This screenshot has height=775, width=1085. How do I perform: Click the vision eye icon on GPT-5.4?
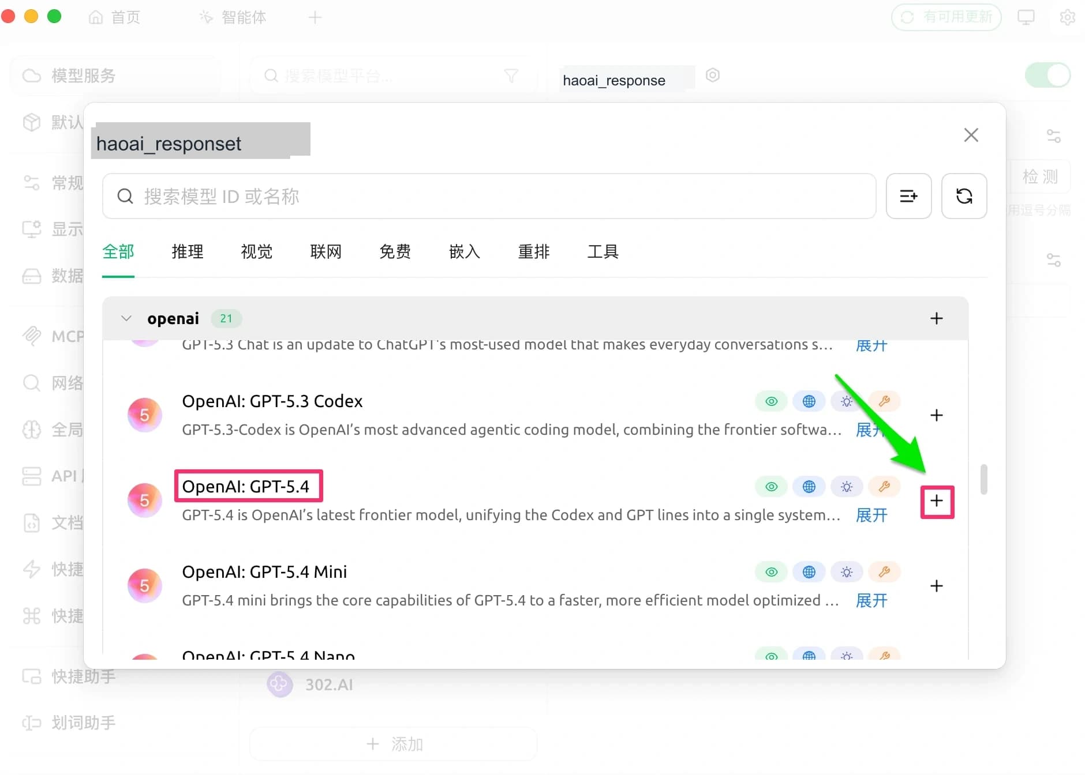772,487
